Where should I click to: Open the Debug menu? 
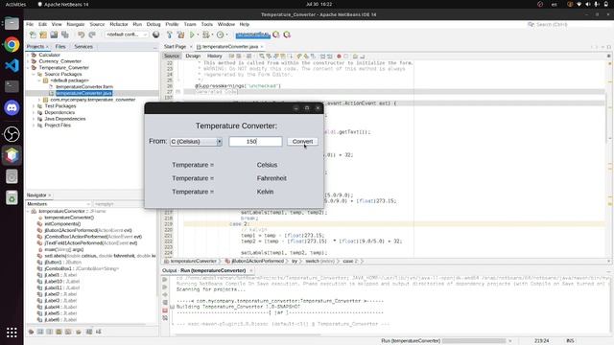click(153, 24)
